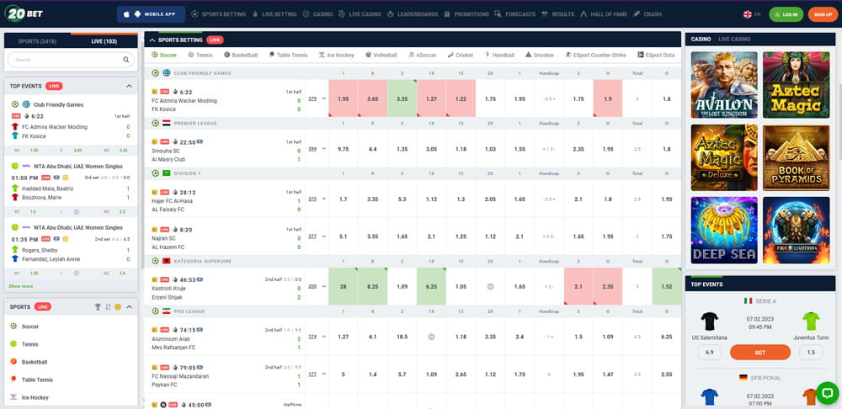Open the Aztec Magic Deluxe game thumbnail

pos(724,158)
